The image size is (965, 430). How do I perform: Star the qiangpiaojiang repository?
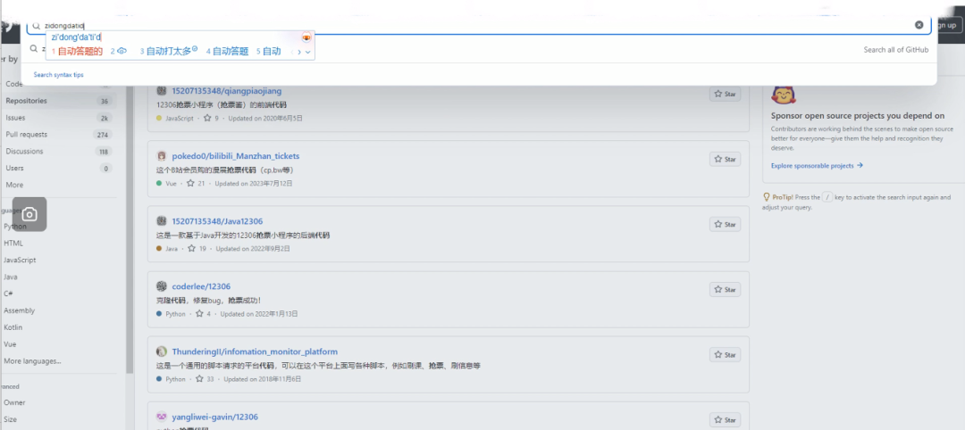tap(725, 94)
